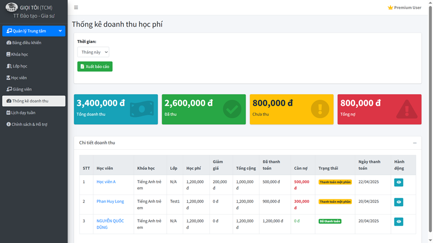
Task: Open the Thời gian period dropdown
Action: 93,52
